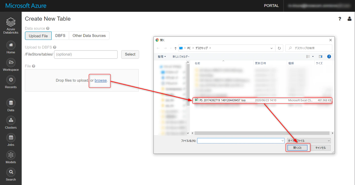
Task: Click the Microsoft Azure logo
Action: (26, 6)
